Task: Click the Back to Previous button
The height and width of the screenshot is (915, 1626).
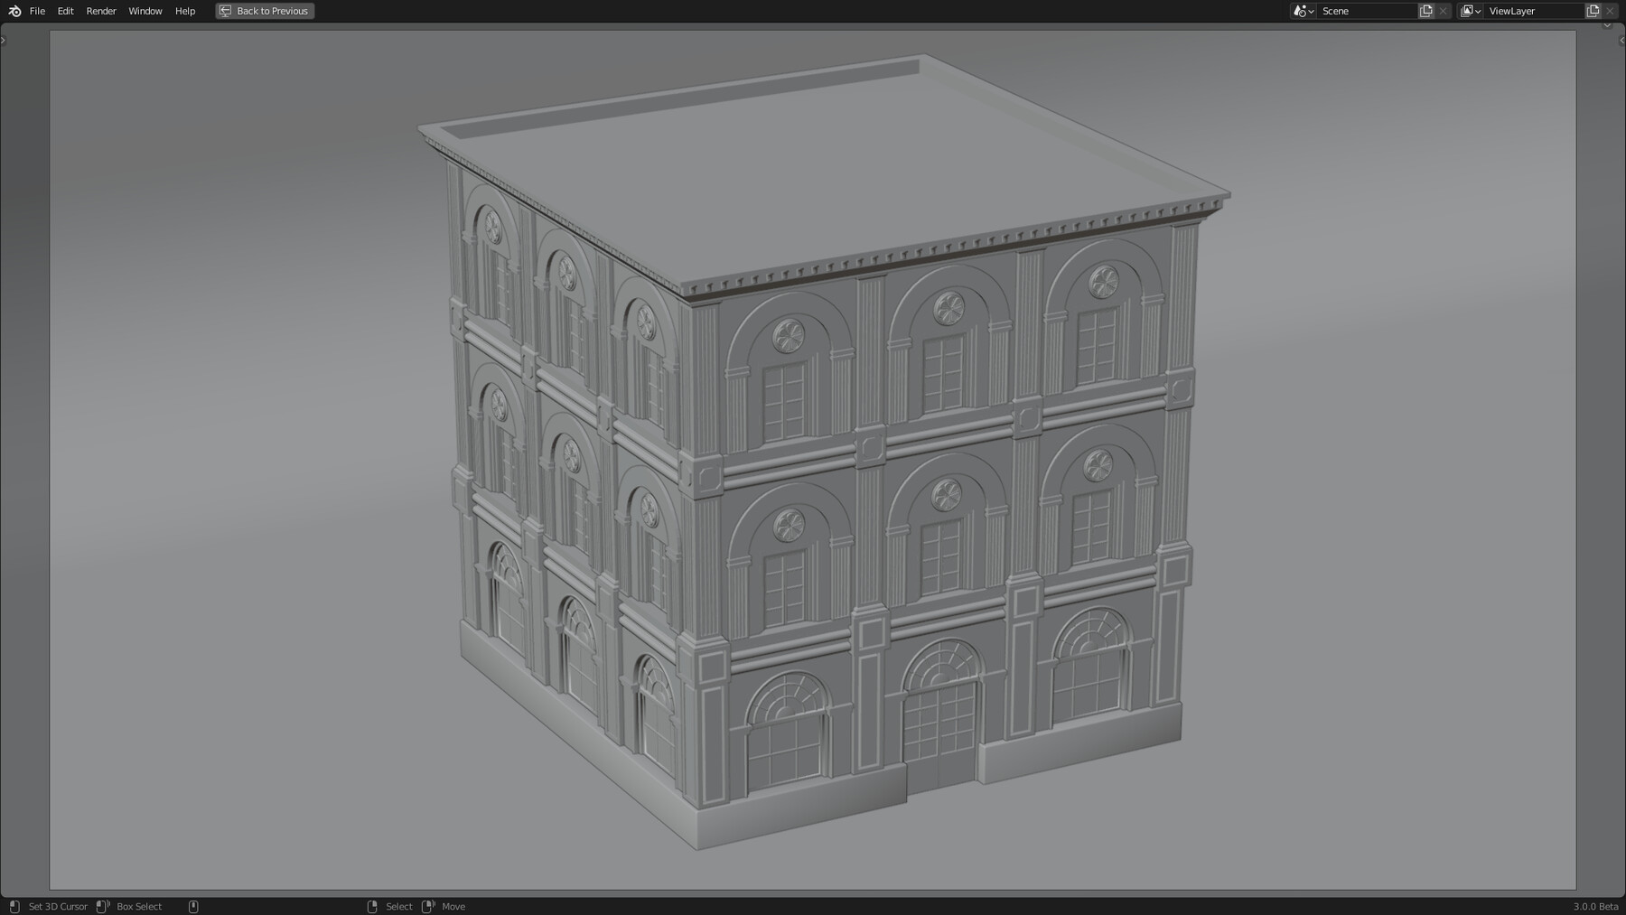Action: [264, 11]
